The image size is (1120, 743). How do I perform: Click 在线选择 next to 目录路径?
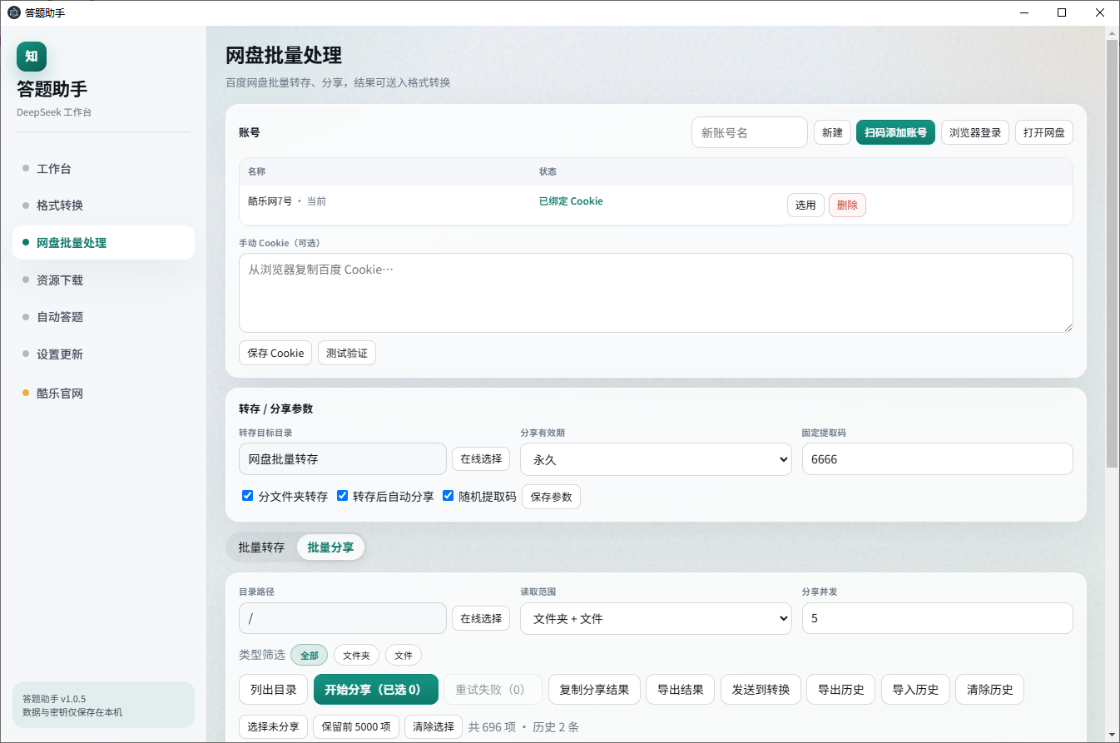(x=481, y=618)
